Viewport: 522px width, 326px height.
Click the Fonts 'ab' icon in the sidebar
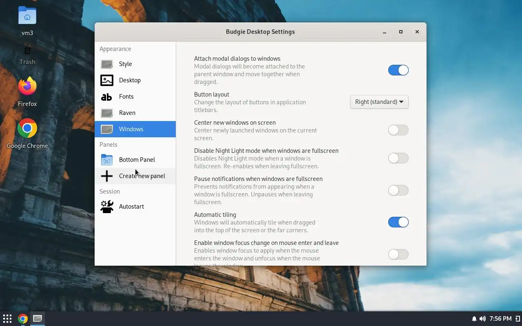[106, 97]
